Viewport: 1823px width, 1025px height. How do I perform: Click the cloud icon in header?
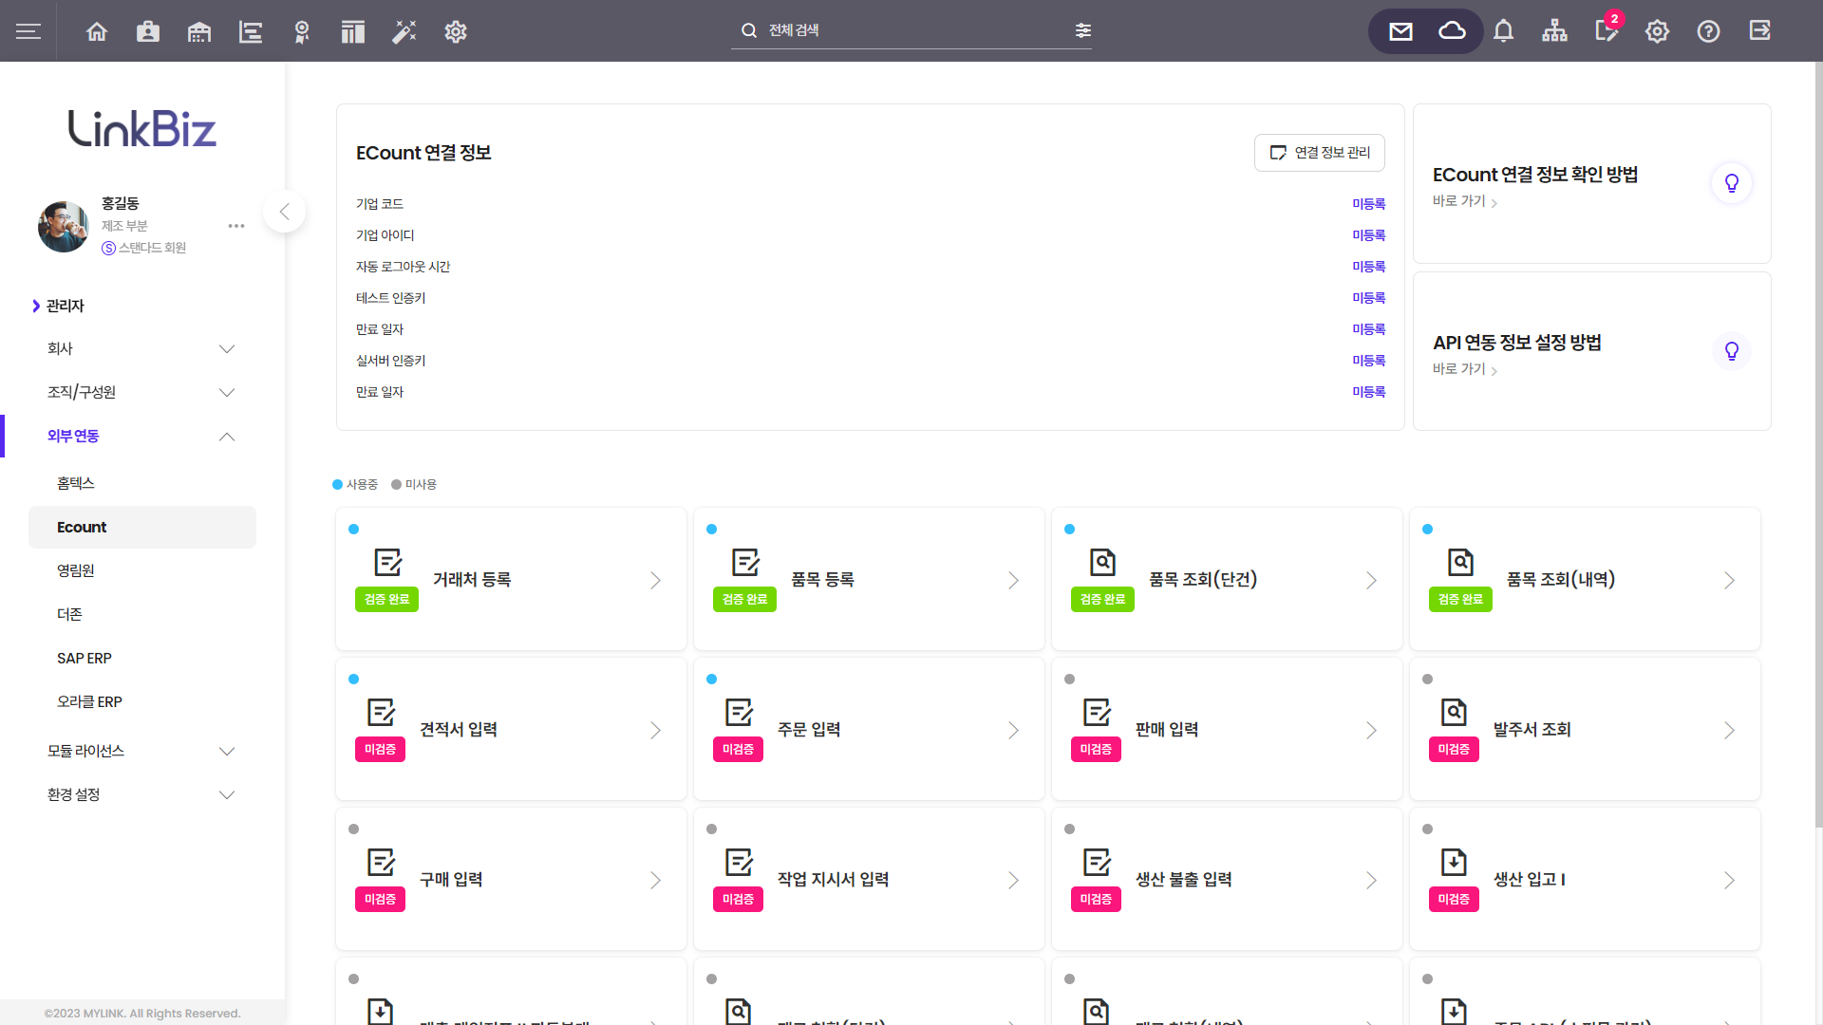point(1452,31)
